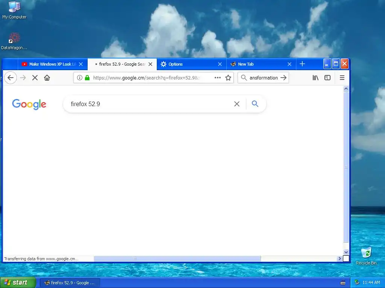Open the Library bookmarks and history icon
Screen dimensions: 385x288
coord(315,78)
